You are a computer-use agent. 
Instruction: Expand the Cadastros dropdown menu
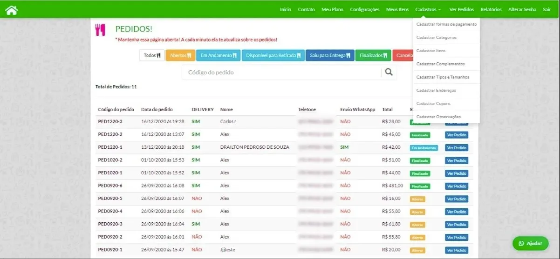(x=428, y=9)
